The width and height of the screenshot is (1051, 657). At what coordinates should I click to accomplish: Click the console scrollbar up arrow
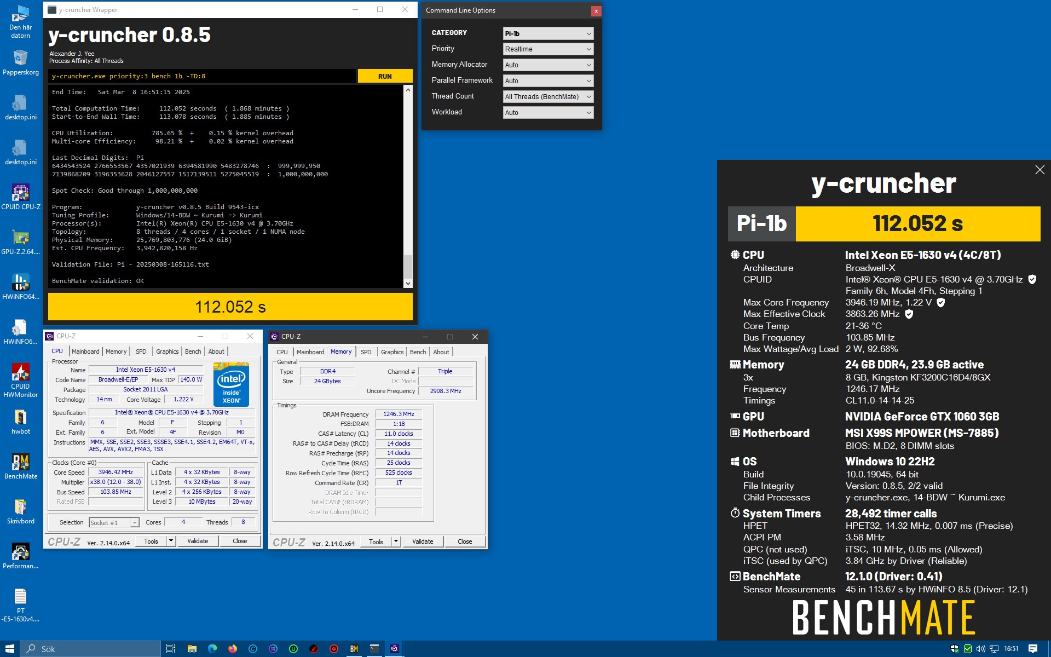(408, 90)
